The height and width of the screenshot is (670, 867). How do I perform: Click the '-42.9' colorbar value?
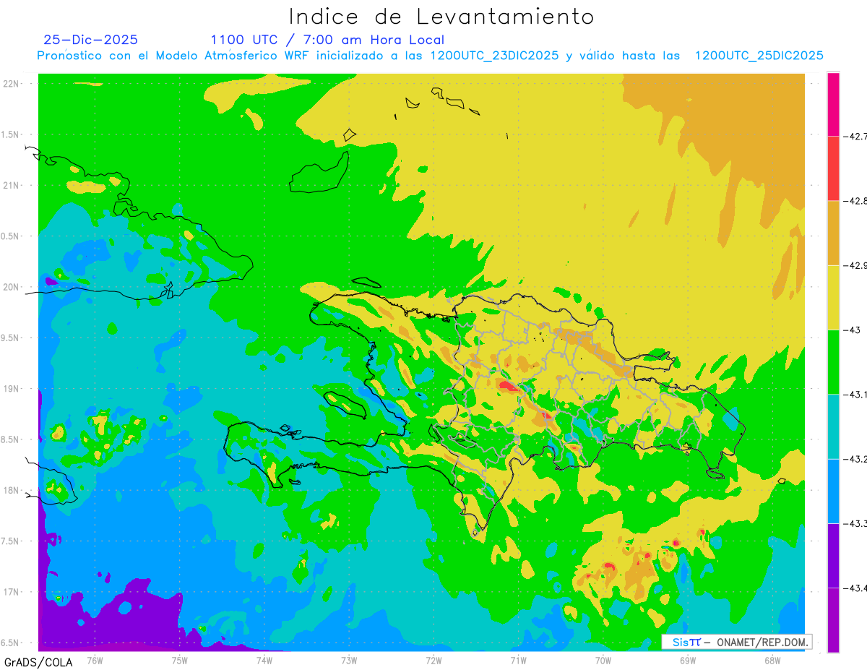click(x=856, y=265)
